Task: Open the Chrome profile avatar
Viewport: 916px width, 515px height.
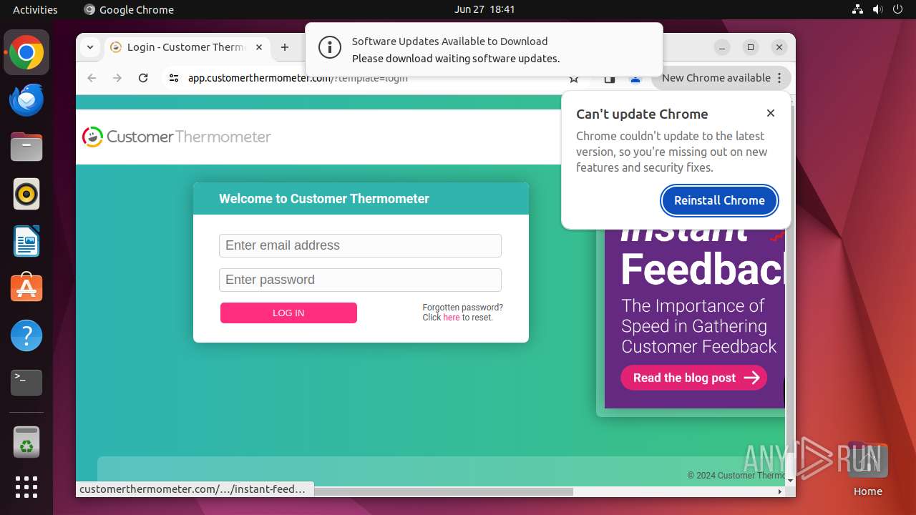Action: coord(635,79)
